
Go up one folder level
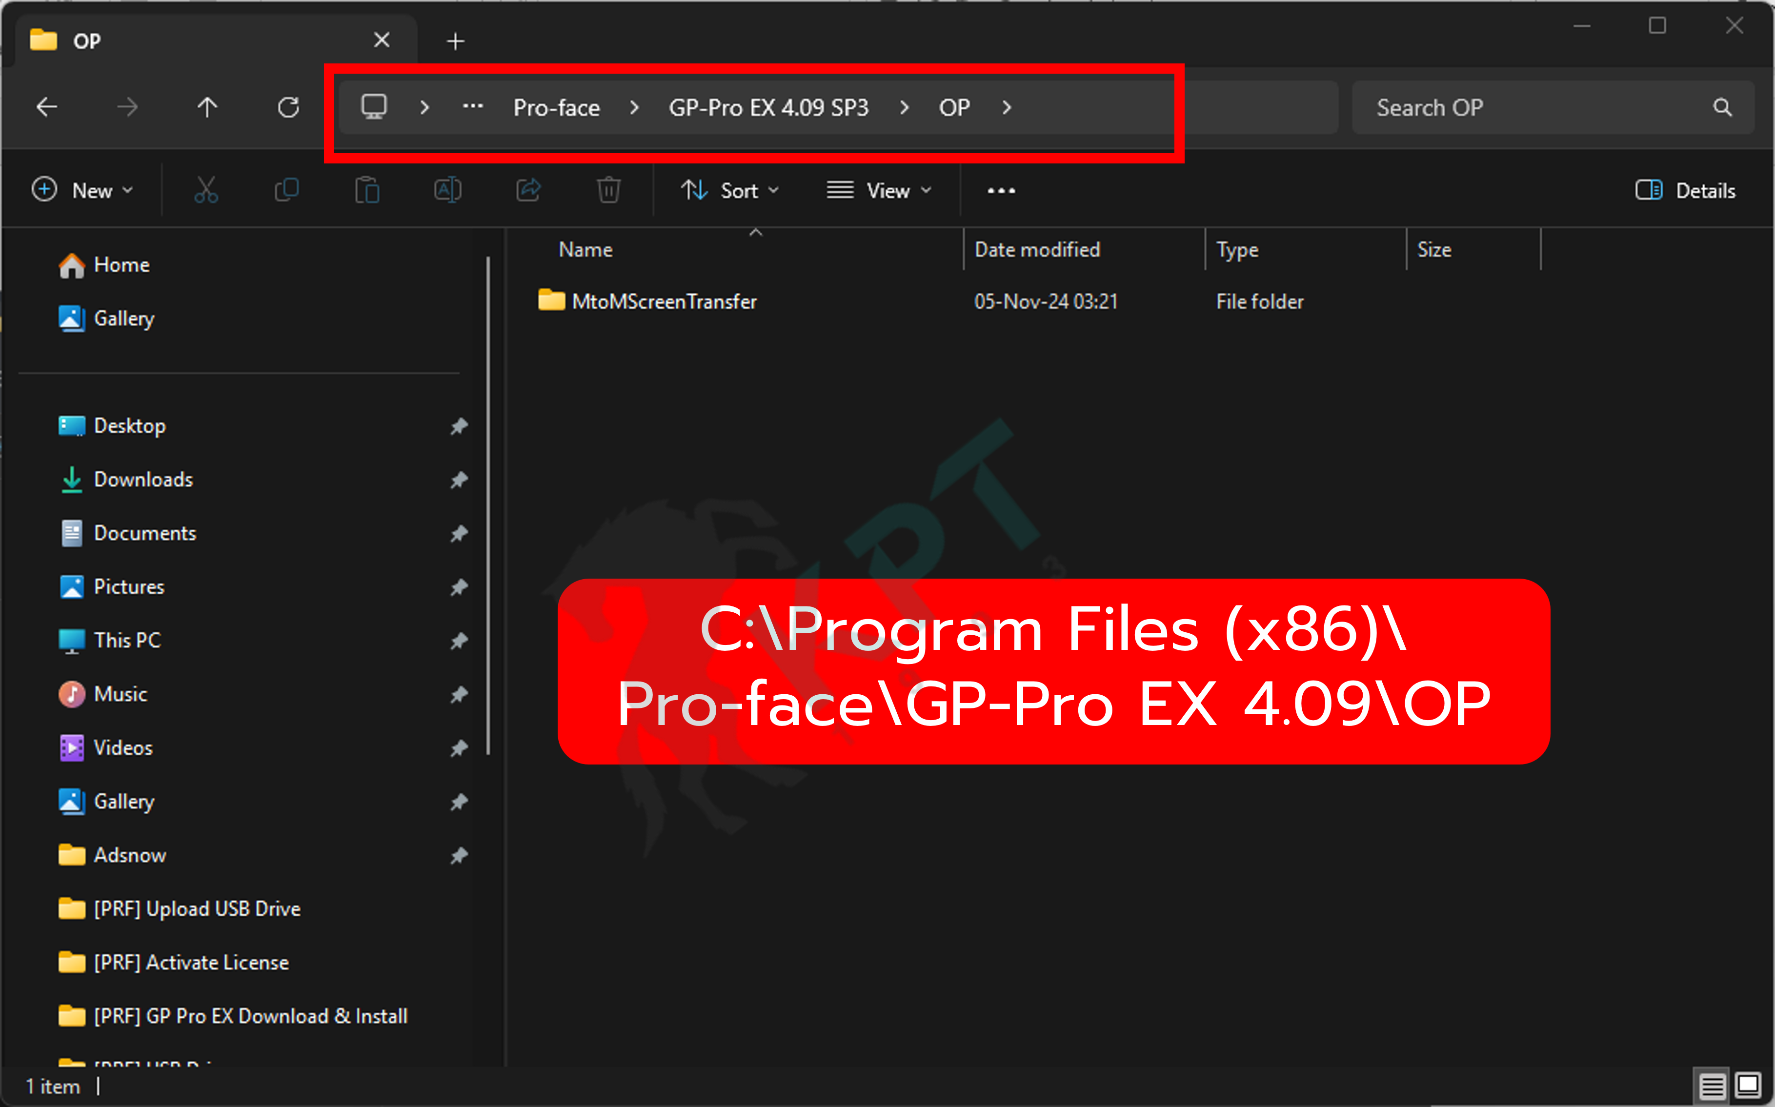[208, 108]
